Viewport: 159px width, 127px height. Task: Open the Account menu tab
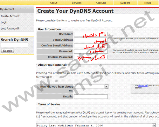click(101, 3)
